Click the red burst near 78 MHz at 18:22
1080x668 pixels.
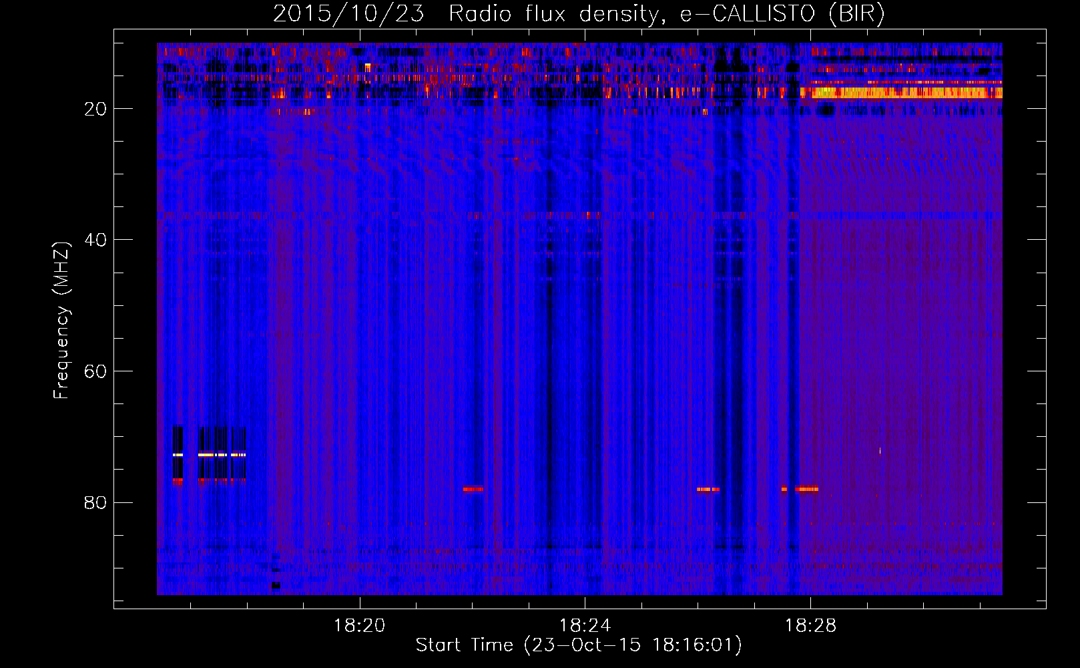point(473,489)
